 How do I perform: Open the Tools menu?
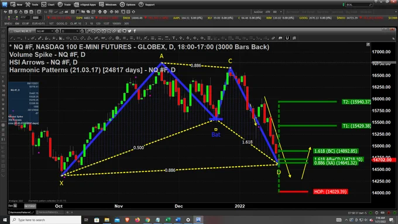(x=32, y=4)
